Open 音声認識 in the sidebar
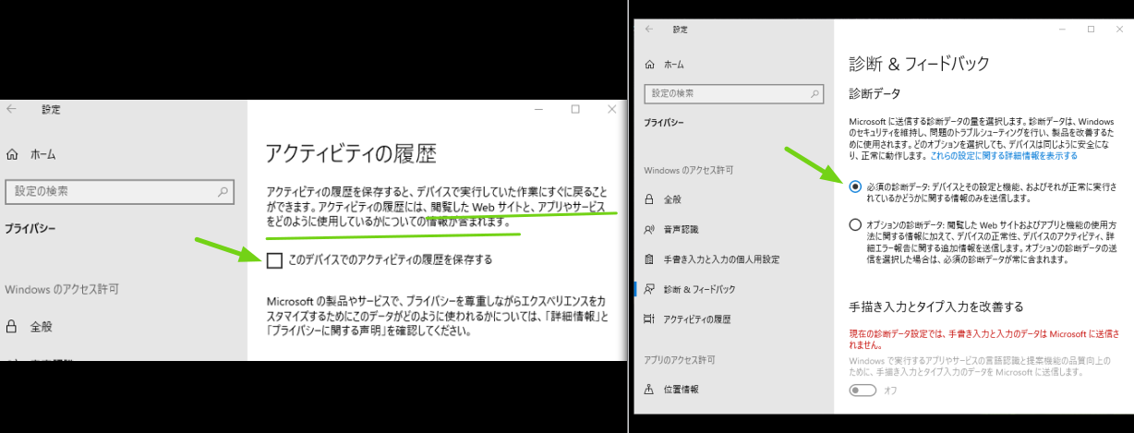 pos(671,228)
